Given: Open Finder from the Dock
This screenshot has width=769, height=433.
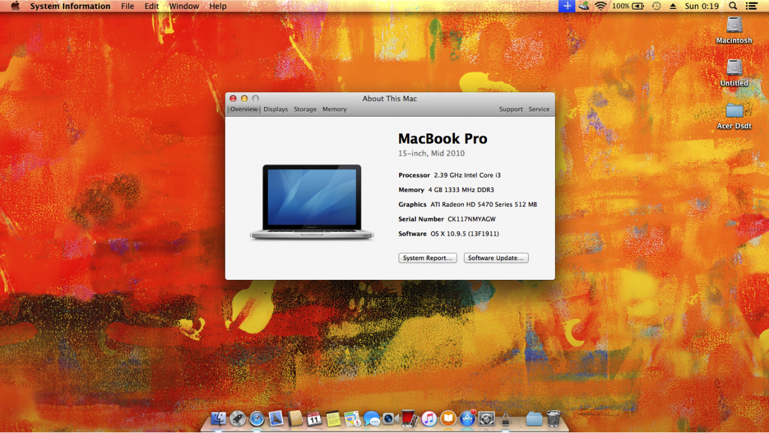Looking at the screenshot, I should (219, 419).
